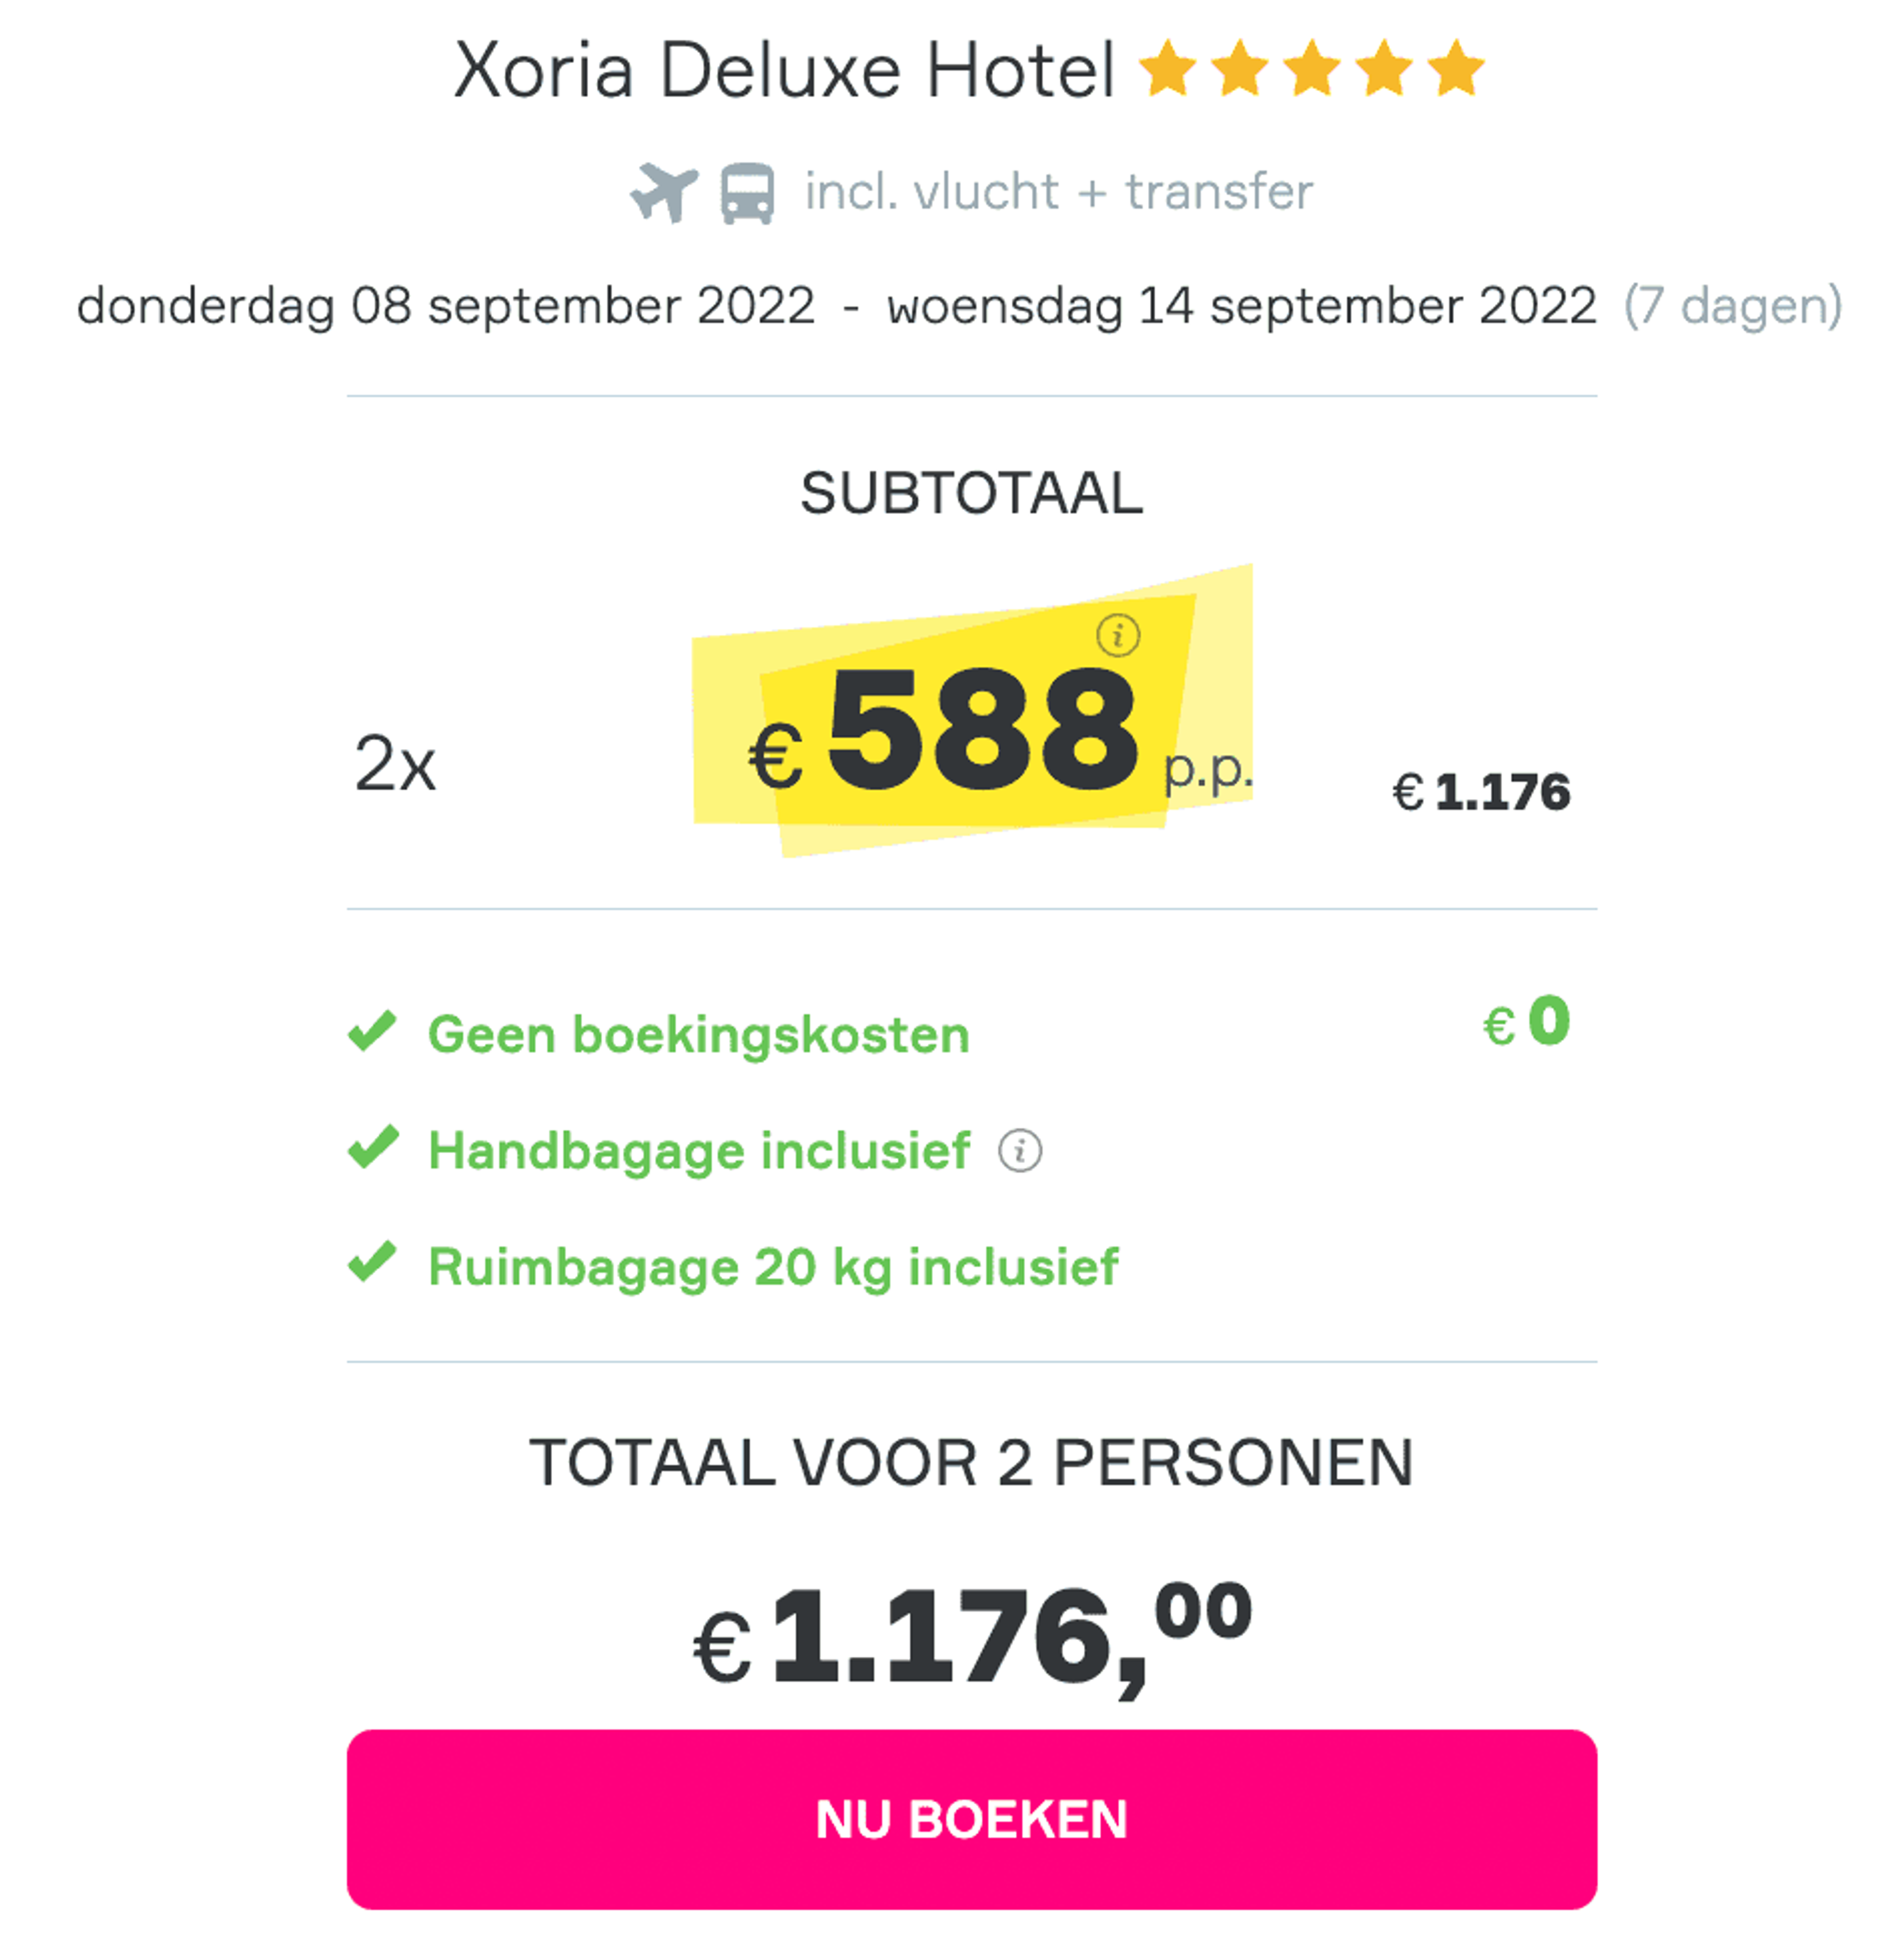
Task: Click the departure date donderdag 08 september
Action: click(445, 306)
